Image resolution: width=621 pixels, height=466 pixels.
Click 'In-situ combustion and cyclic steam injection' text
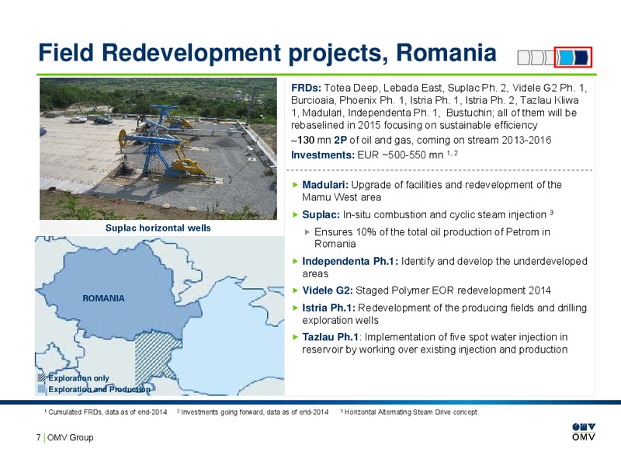(x=444, y=215)
